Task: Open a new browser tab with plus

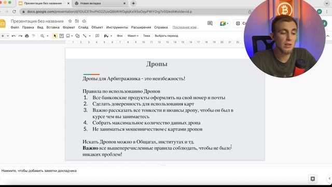Action: click(x=133, y=4)
